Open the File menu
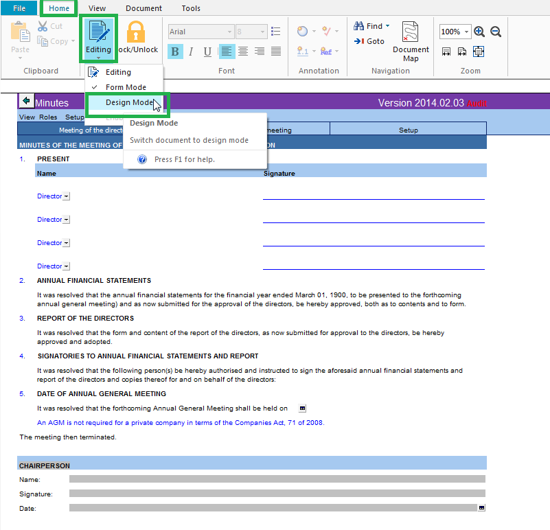 [x=19, y=8]
